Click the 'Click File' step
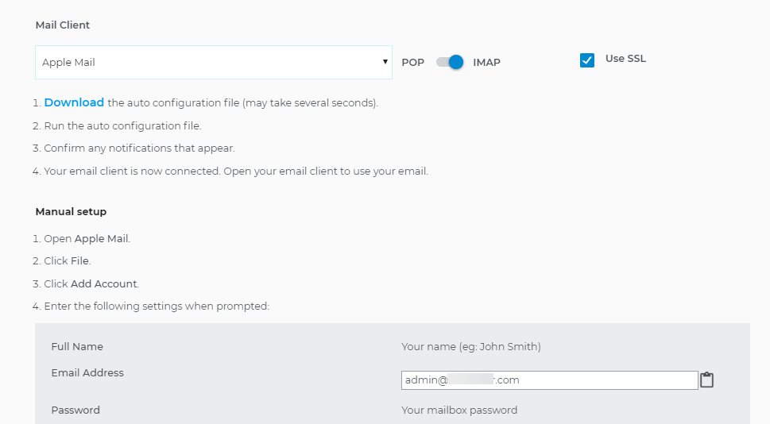The image size is (770, 424). tap(68, 261)
